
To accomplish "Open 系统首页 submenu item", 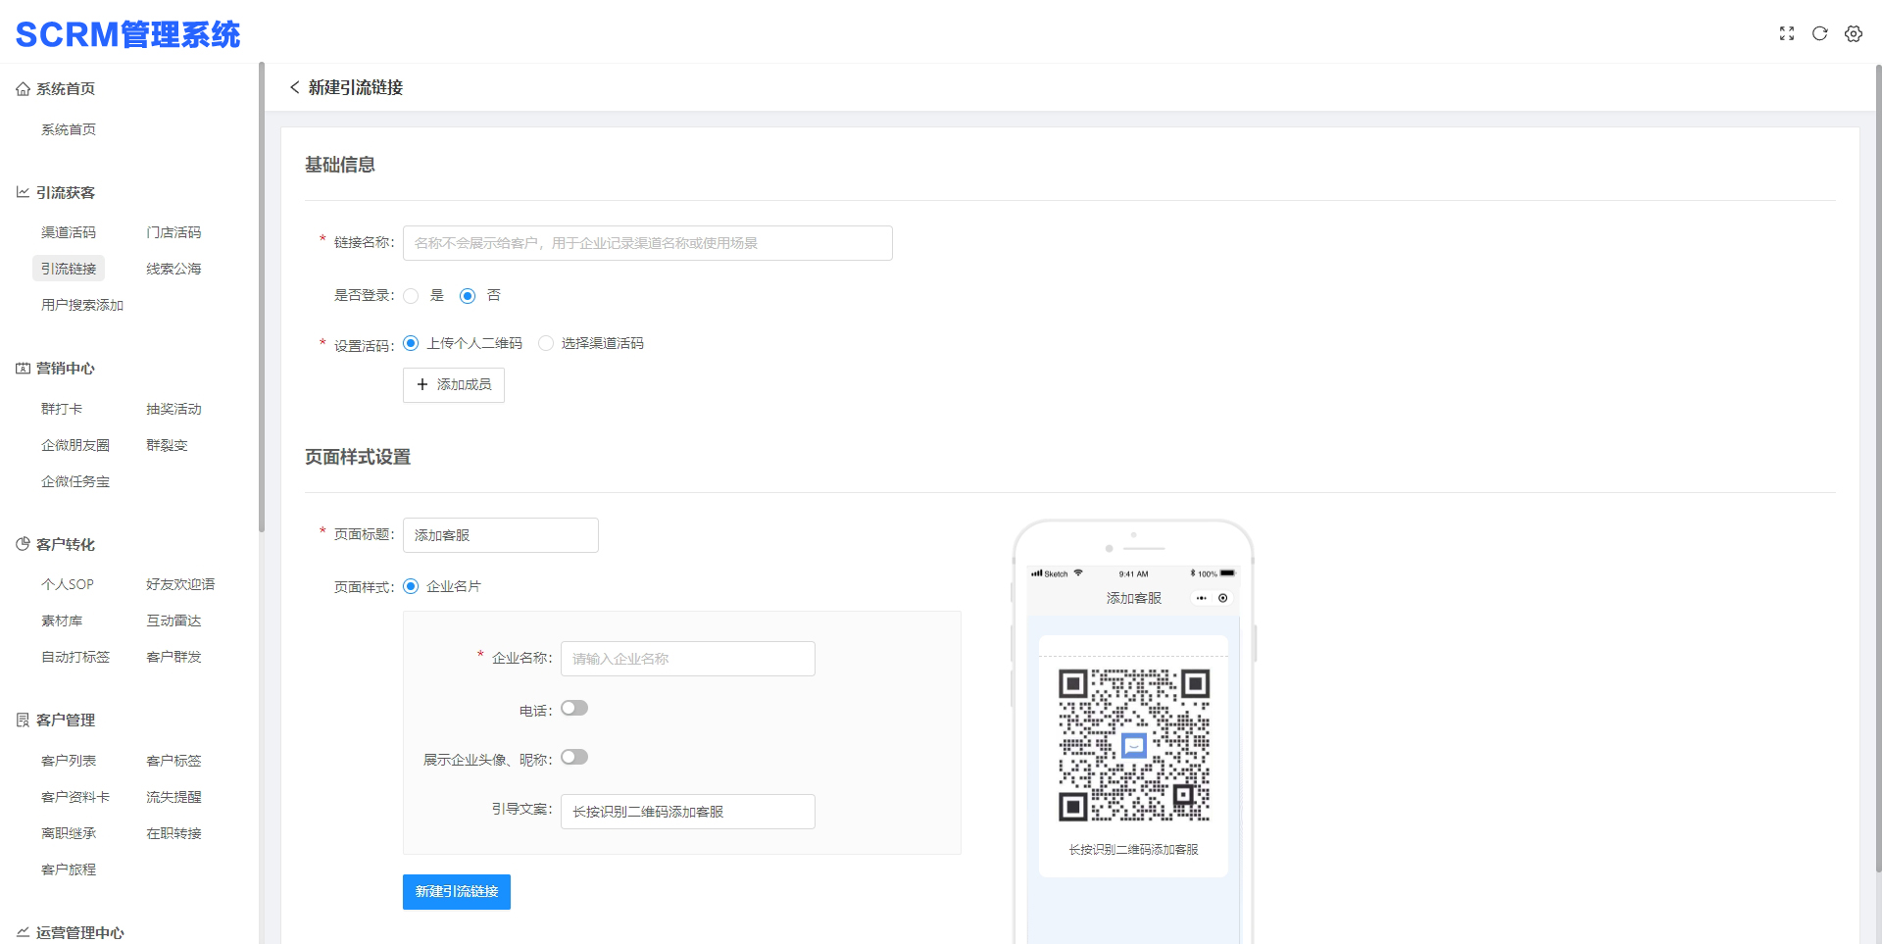I will pyautogui.click(x=69, y=129).
